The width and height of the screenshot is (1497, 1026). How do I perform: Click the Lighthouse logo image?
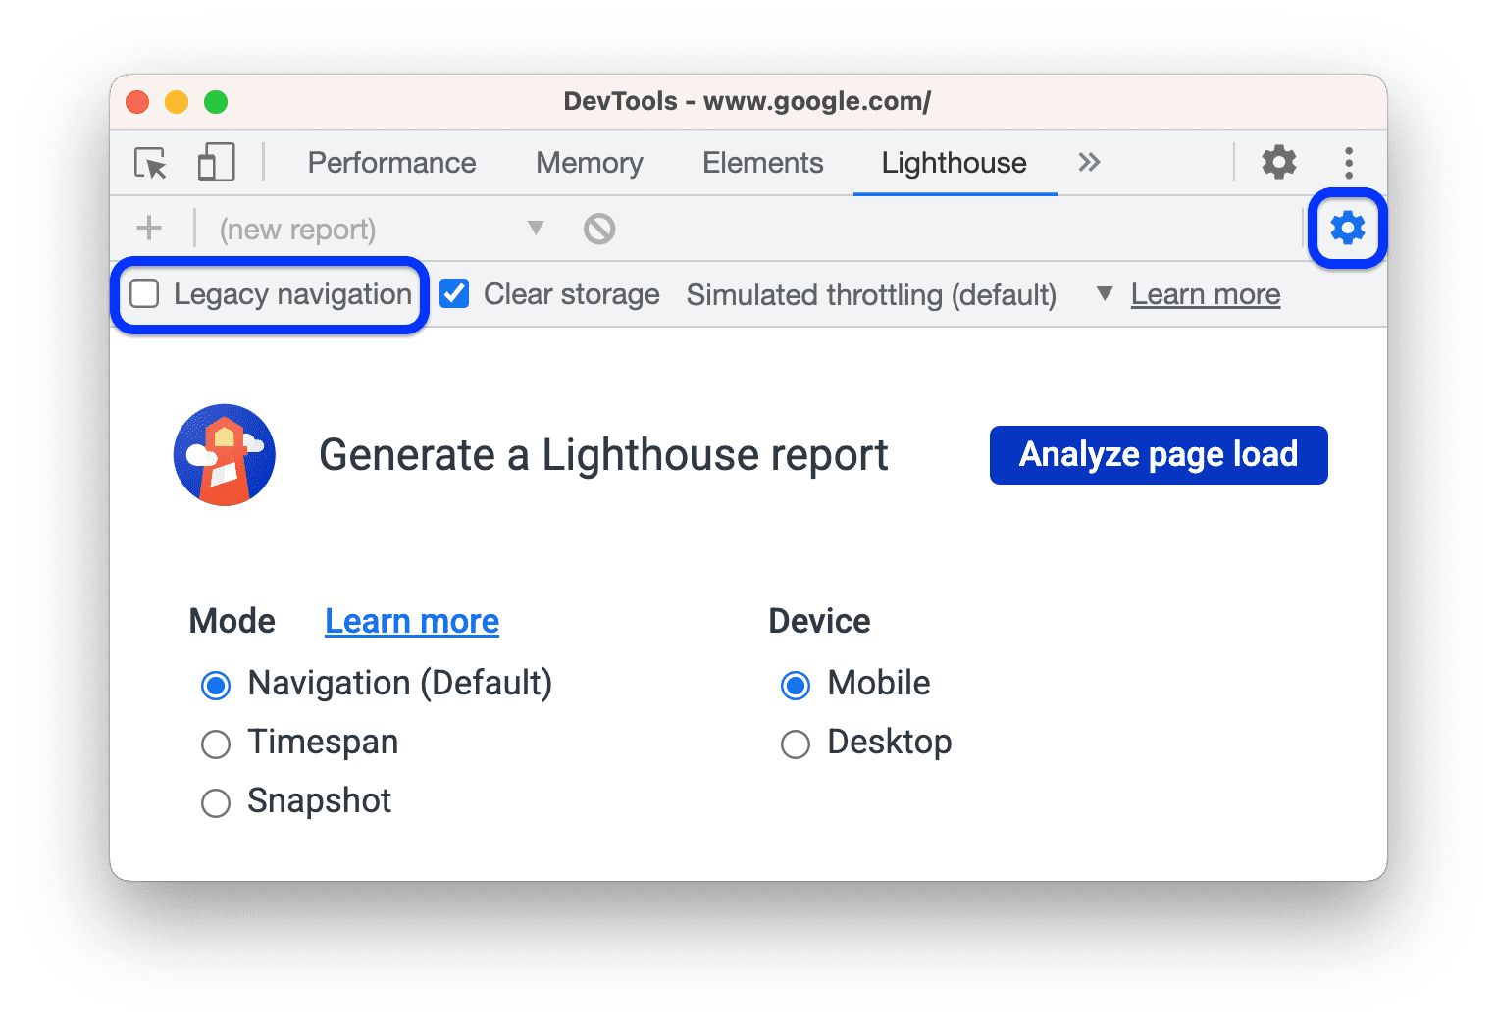[225, 455]
